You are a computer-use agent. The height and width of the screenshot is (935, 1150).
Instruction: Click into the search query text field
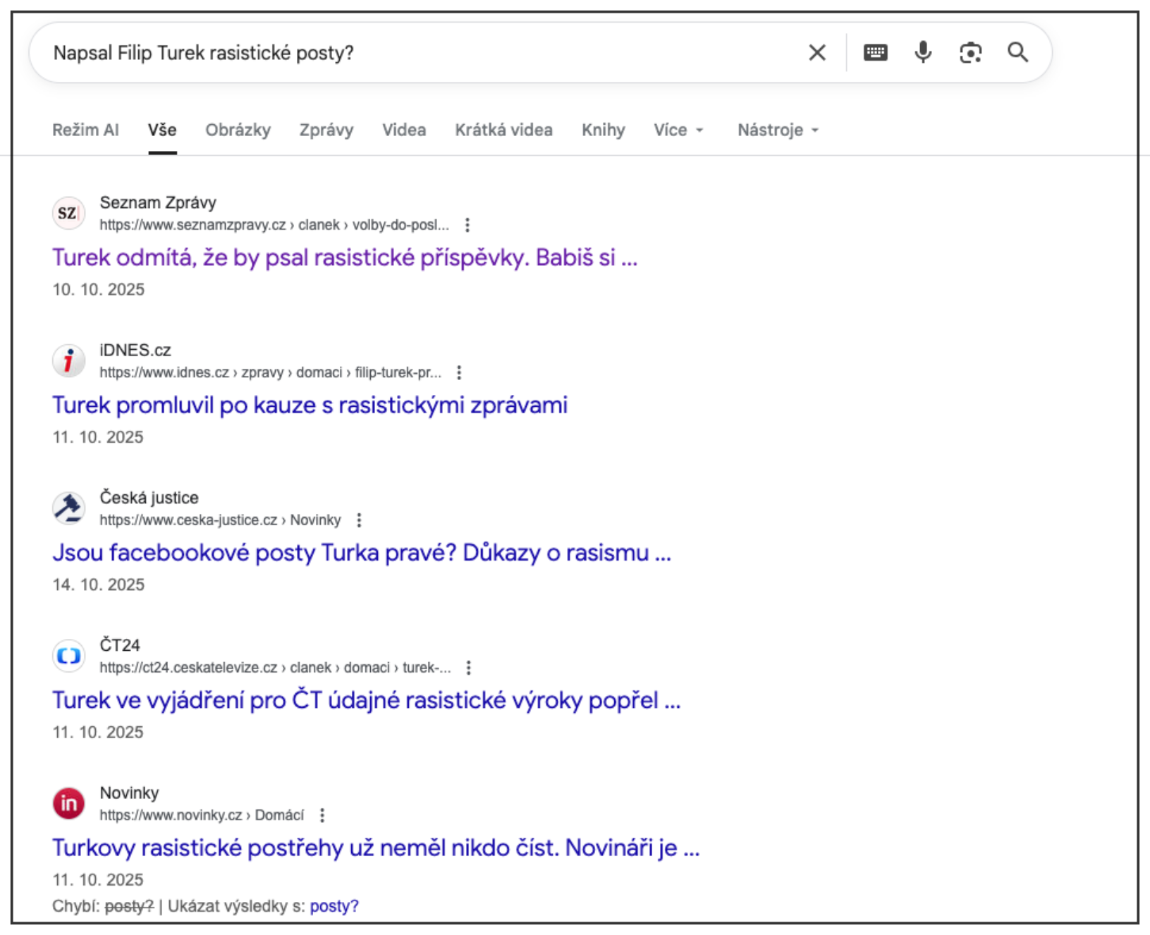point(423,53)
